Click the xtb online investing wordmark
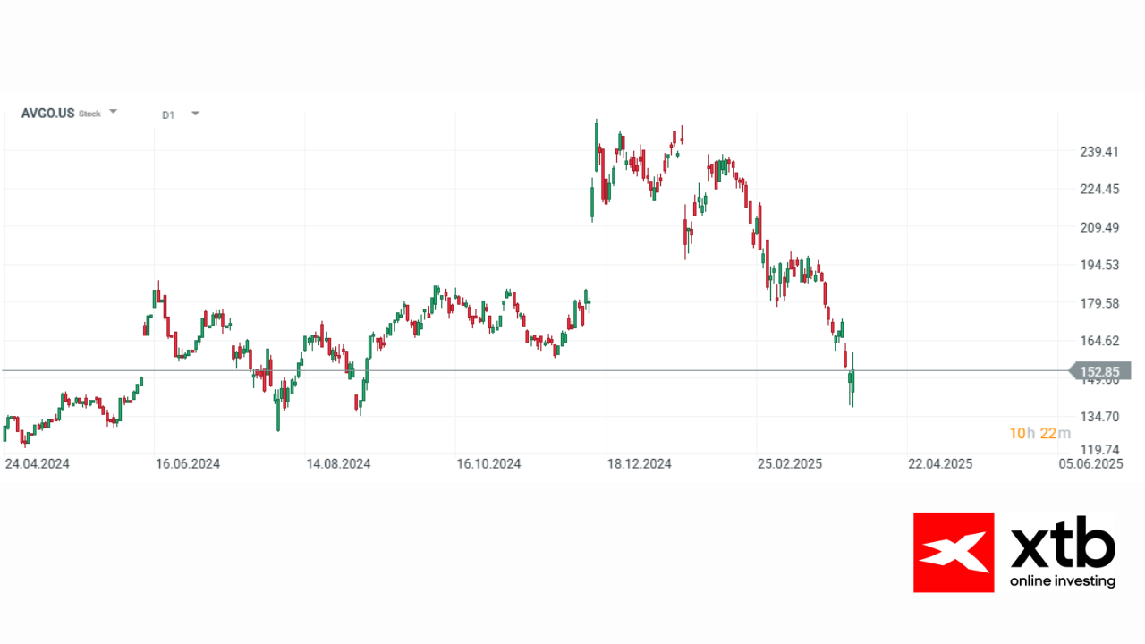The height and width of the screenshot is (644, 1145). tap(1063, 552)
